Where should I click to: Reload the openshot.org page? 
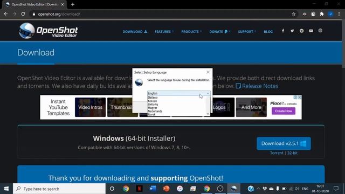(x=23, y=14)
